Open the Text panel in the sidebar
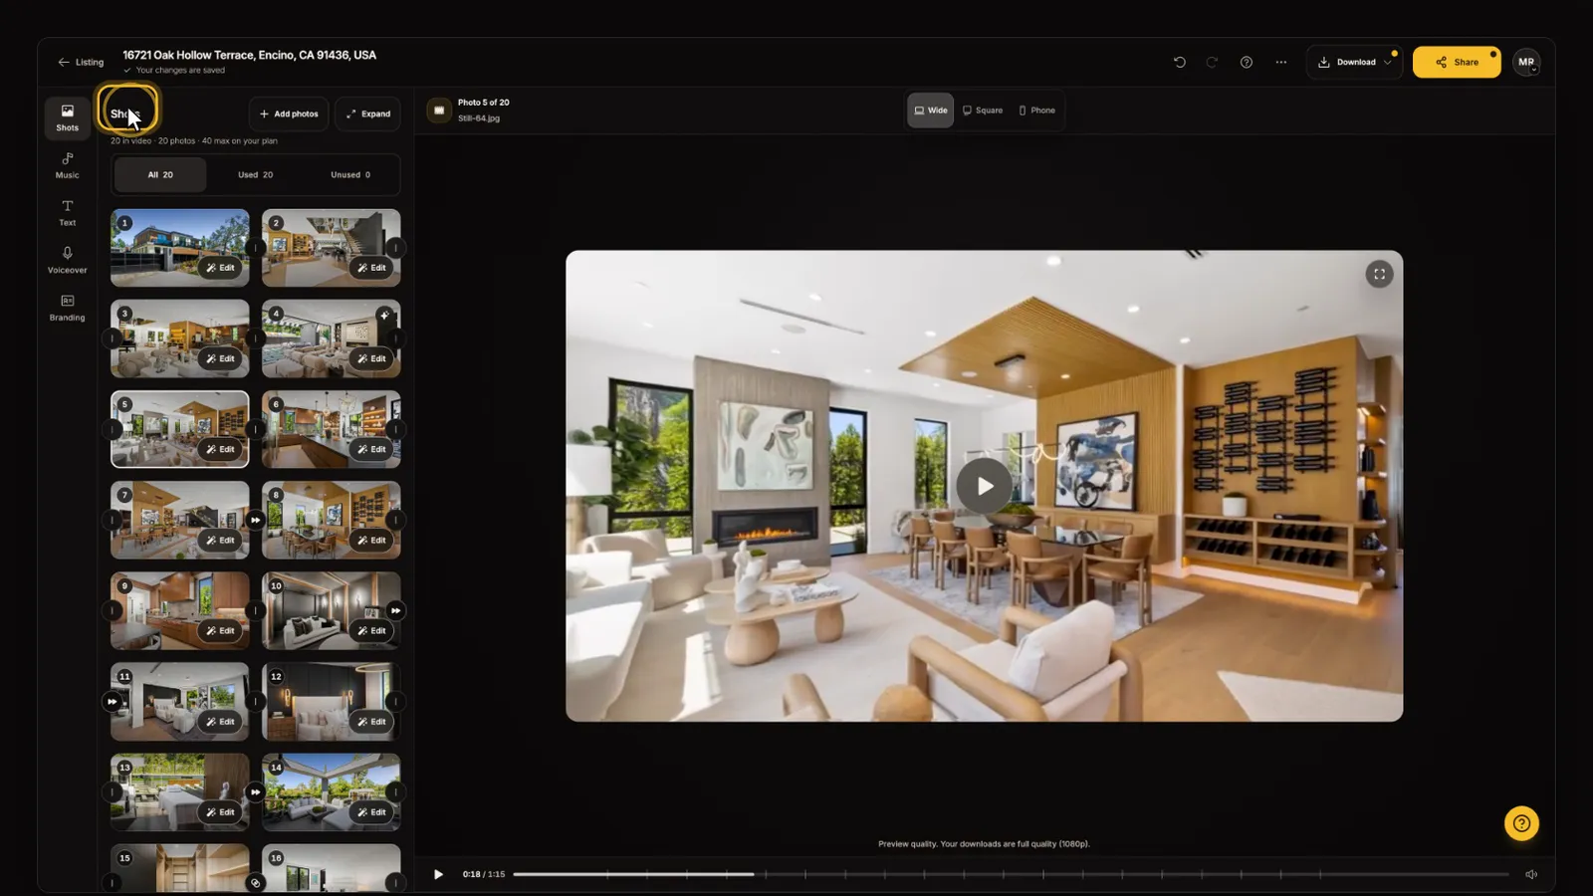 (x=67, y=213)
